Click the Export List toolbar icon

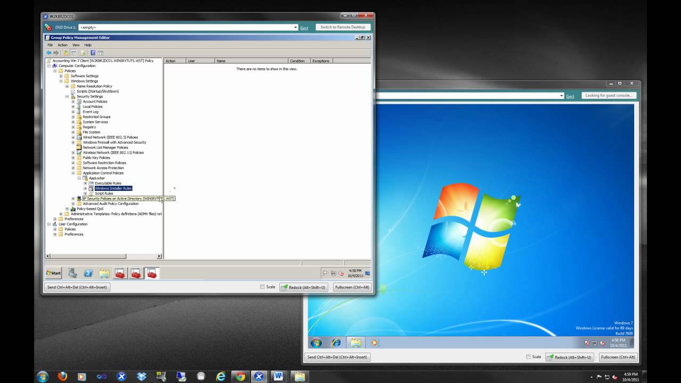point(83,53)
